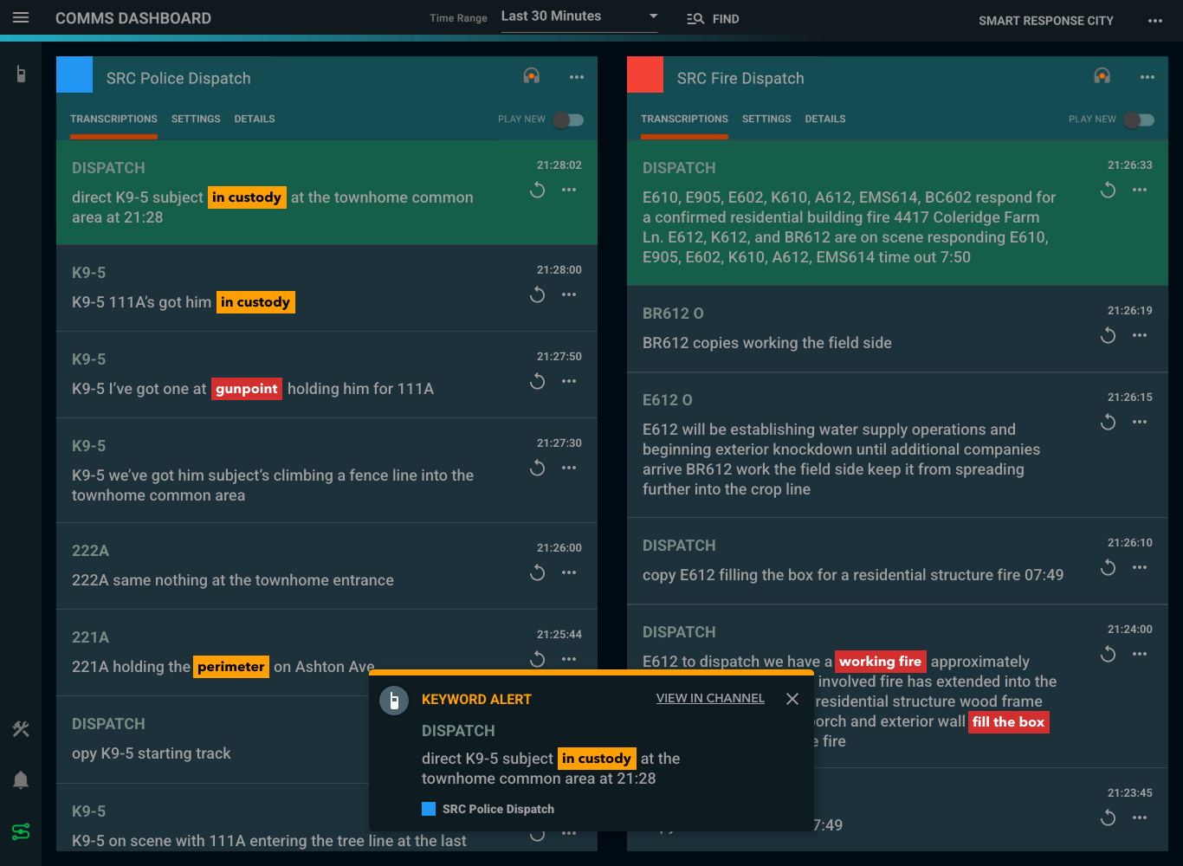
Task: Open the notifications bell in sidebar
Action: coord(21,780)
